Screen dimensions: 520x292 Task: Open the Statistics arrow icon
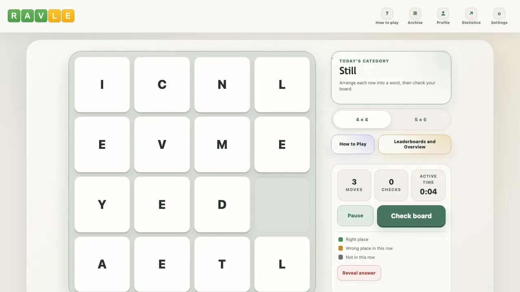(x=471, y=13)
